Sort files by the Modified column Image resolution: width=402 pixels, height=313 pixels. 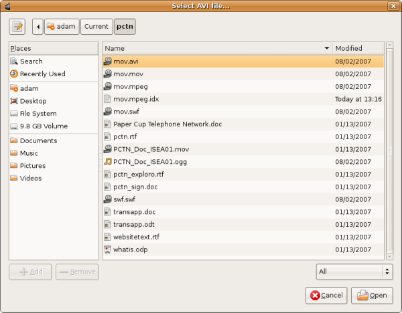coord(358,48)
